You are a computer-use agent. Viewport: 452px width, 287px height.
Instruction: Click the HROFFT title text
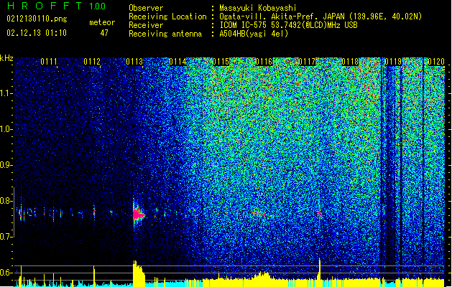pyautogui.click(x=44, y=6)
